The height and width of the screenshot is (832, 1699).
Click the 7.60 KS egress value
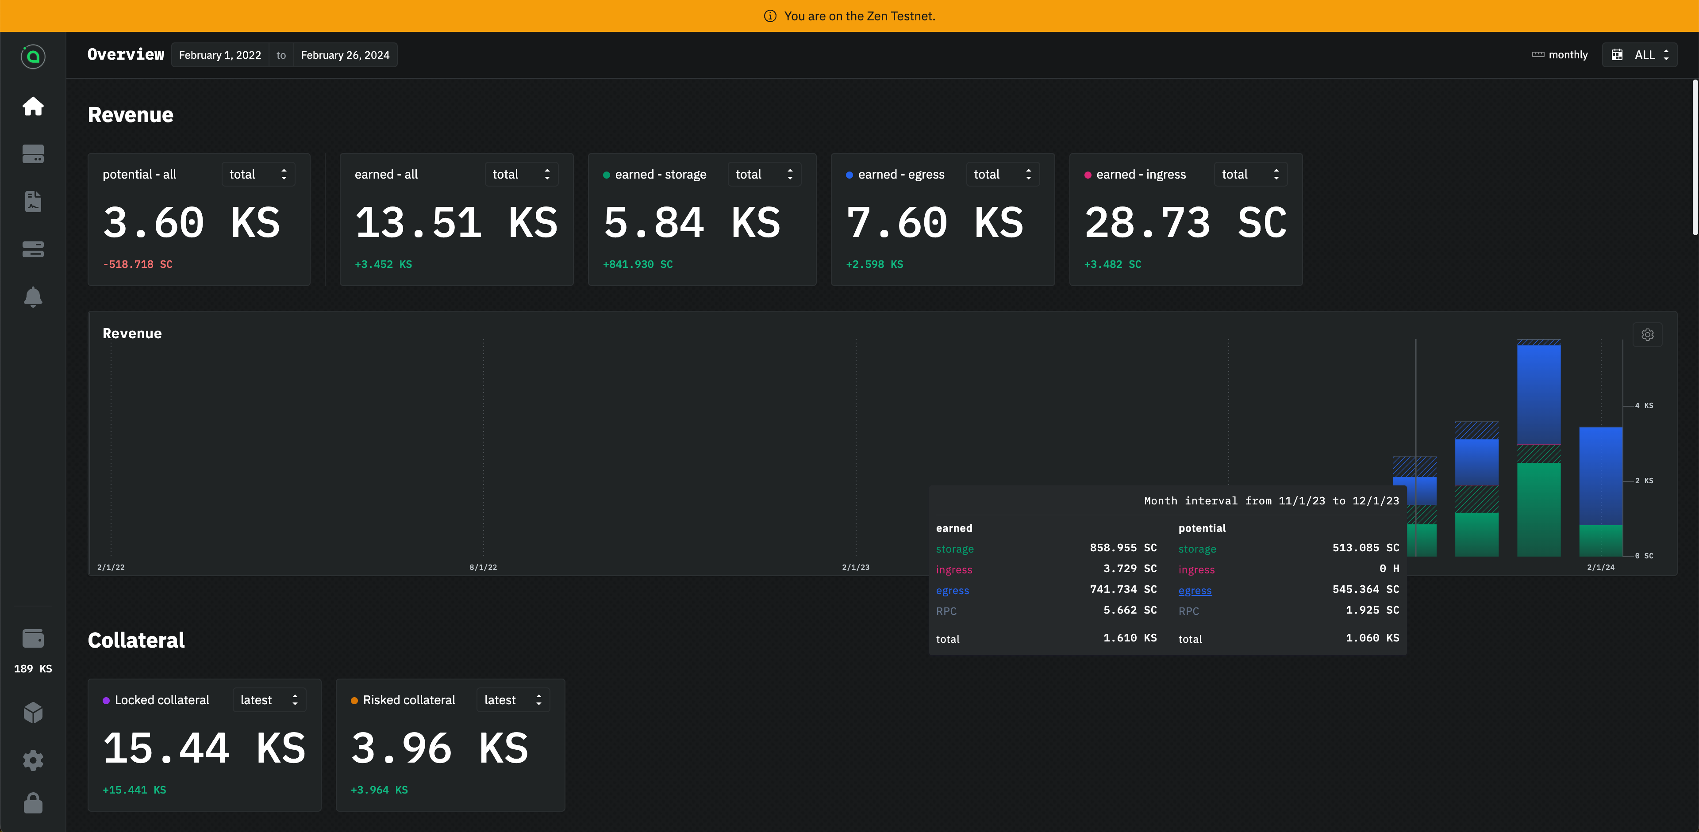(x=935, y=223)
